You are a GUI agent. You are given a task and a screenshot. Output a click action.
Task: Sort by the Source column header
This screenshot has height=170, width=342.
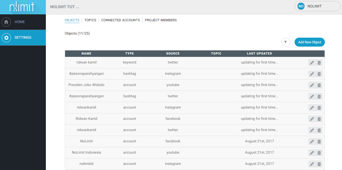point(173,54)
